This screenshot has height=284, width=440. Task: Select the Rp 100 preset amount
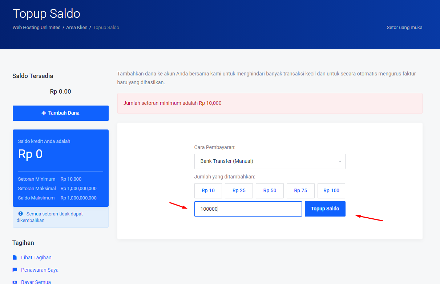331,191
